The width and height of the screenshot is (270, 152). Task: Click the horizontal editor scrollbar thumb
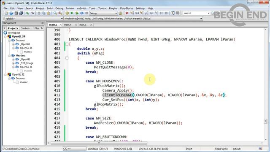click(99, 143)
